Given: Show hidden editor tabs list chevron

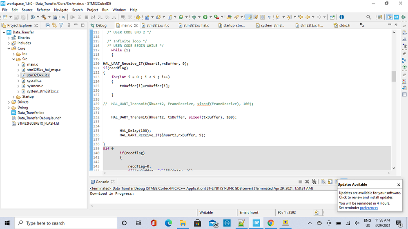Looking at the screenshot, I should pos(362,25).
